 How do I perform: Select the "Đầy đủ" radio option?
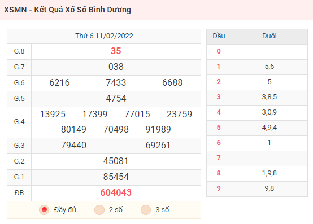pos(44,210)
